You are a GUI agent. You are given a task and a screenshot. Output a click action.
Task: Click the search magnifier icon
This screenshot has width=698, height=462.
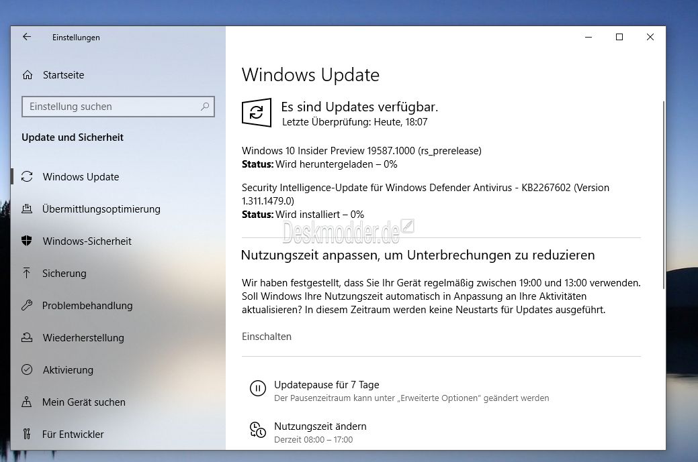point(205,107)
